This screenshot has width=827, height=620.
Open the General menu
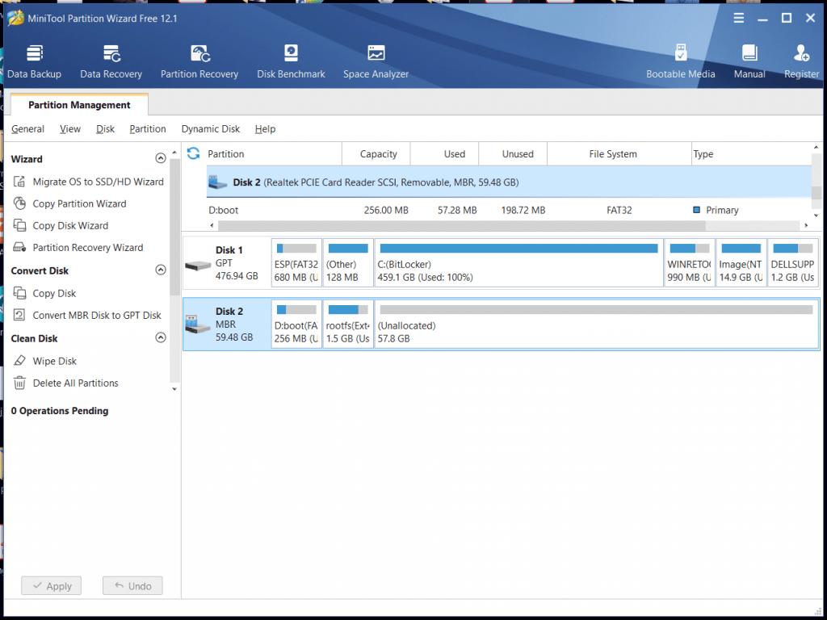point(28,129)
